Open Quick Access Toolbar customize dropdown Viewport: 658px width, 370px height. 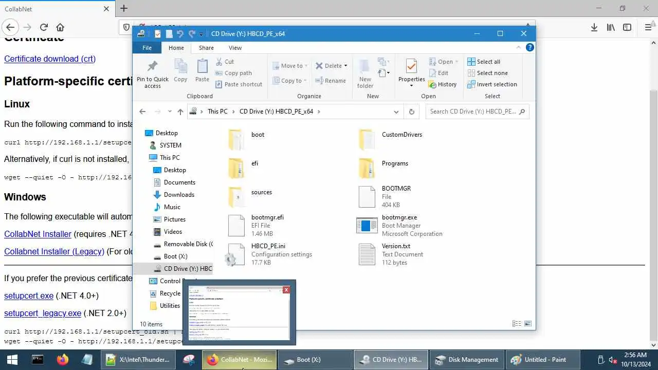[201, 34]
